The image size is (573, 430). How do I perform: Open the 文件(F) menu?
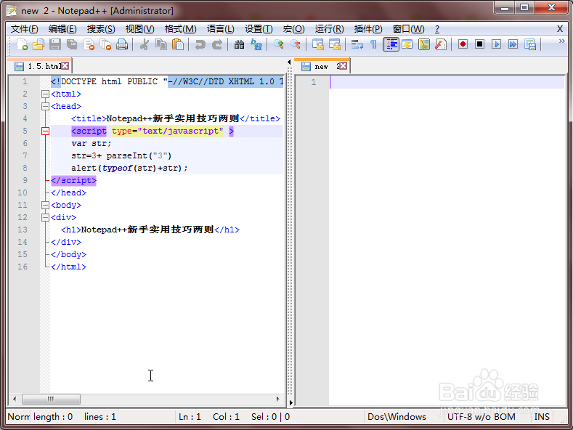click(24, 29)
